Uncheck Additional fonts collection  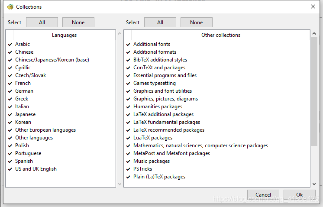128,44
